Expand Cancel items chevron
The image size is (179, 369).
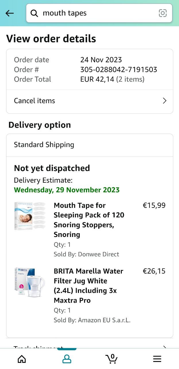pos(164,101)
